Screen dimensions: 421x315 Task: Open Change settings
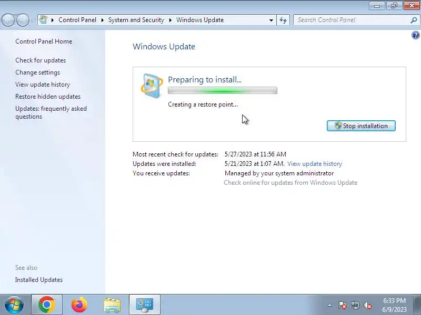[x=37, y=72]
